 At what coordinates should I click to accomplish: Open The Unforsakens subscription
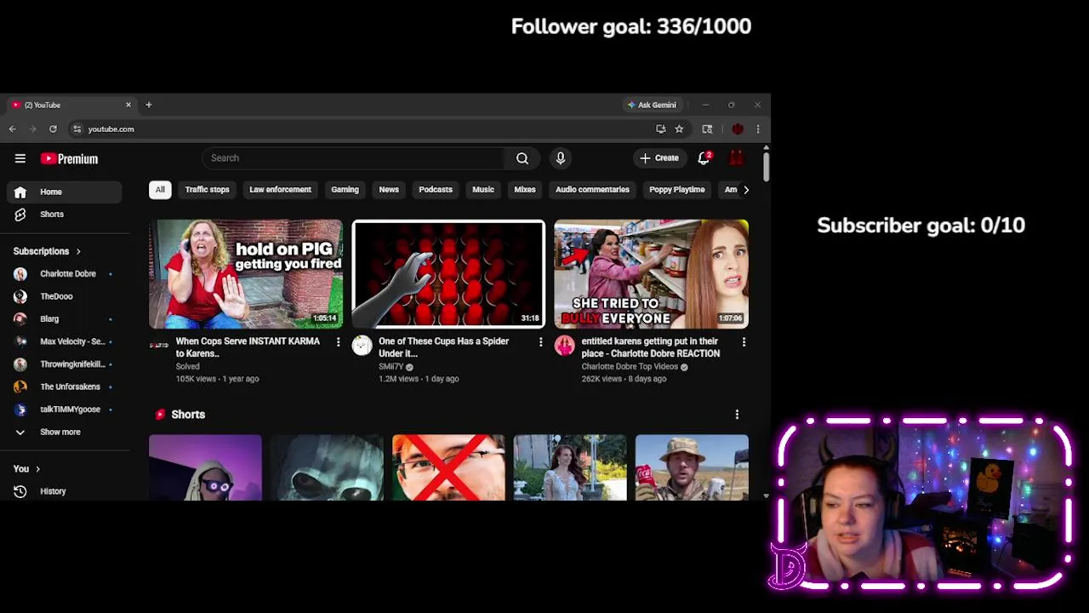coord(64,387)
